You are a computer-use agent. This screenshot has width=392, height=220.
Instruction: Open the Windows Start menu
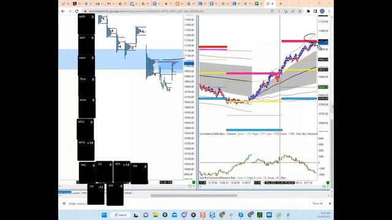104,215
